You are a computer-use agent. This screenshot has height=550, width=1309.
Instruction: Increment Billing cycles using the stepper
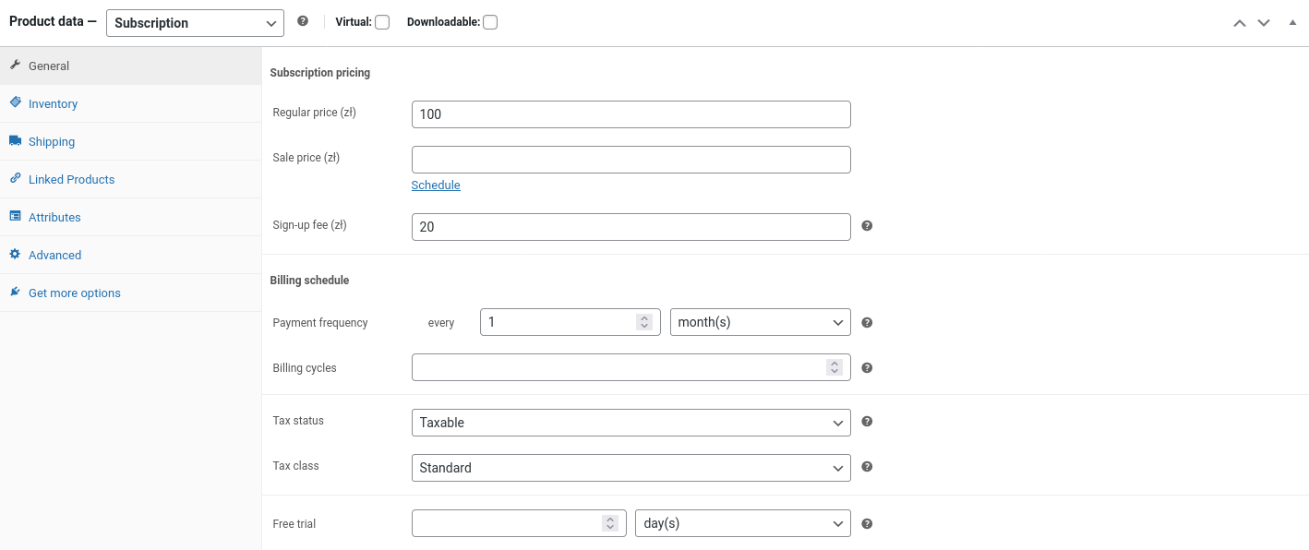[x=835, y=363]
